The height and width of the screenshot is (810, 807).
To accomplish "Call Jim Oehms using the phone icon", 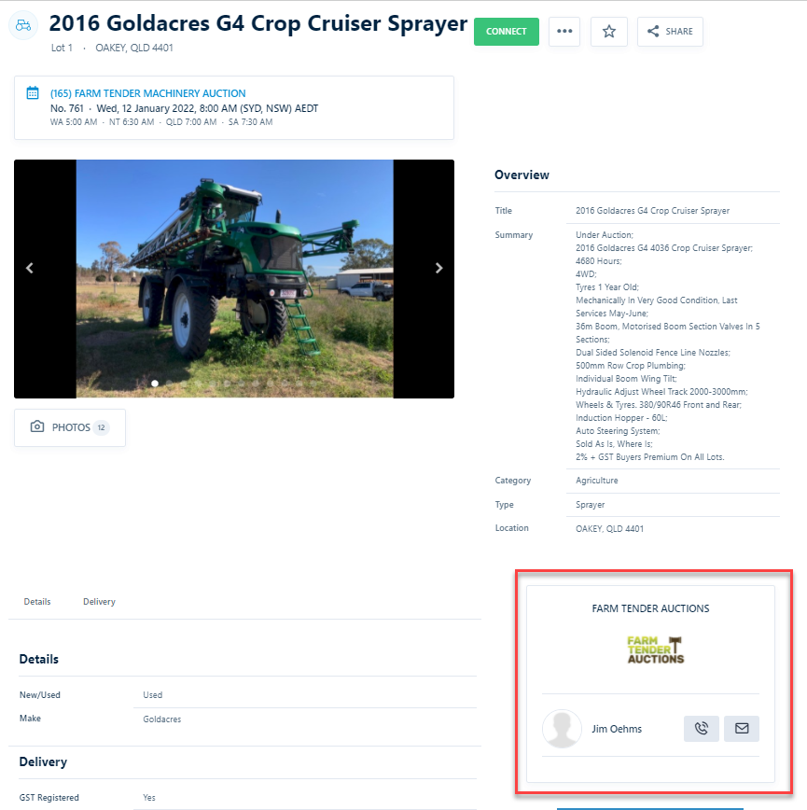I will pos(702,729).
